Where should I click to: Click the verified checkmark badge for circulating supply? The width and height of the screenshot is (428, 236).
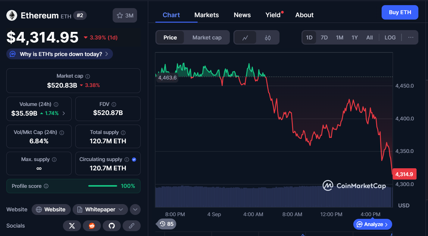coord(134,160)
